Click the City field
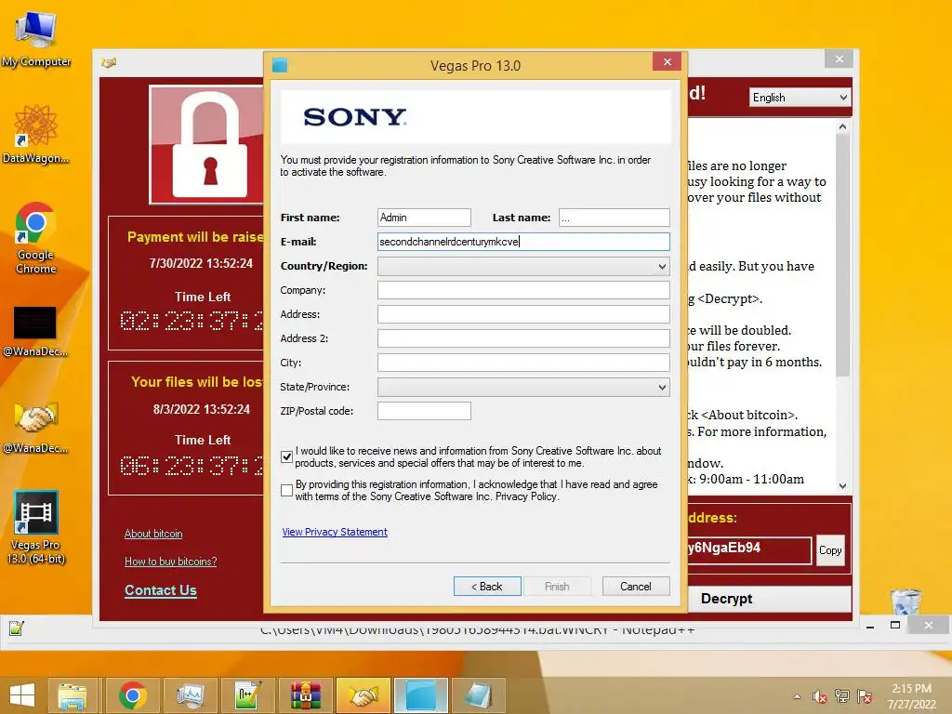The width and height of the screenshot is (952, 714). coord(523,363)
